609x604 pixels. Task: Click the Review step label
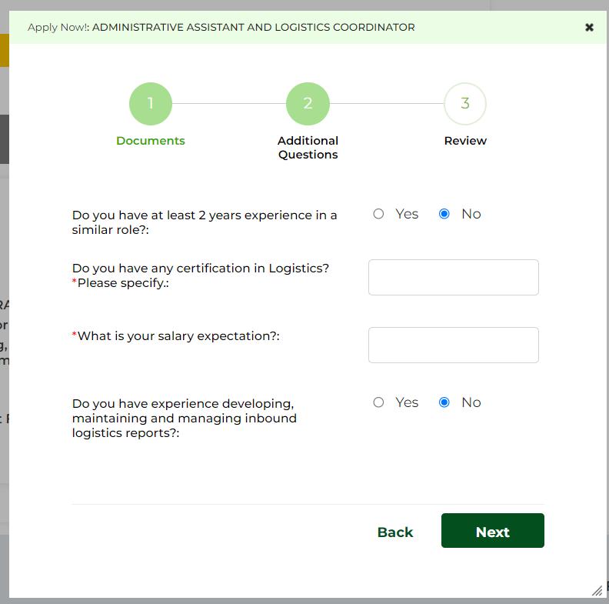465,141
